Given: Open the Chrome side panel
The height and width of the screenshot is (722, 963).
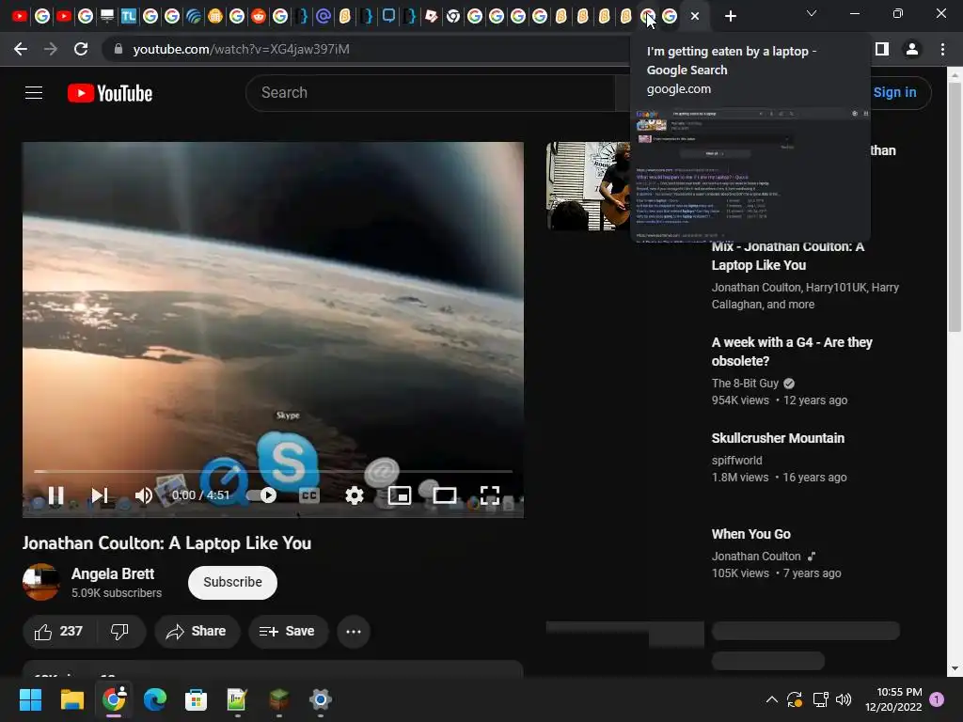Looking at the screenshot, I should [882, 49].
